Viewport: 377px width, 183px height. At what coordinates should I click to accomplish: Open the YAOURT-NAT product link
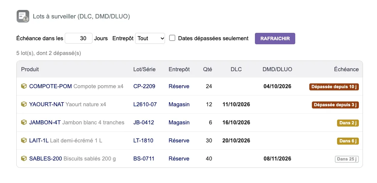click(47, 104)
